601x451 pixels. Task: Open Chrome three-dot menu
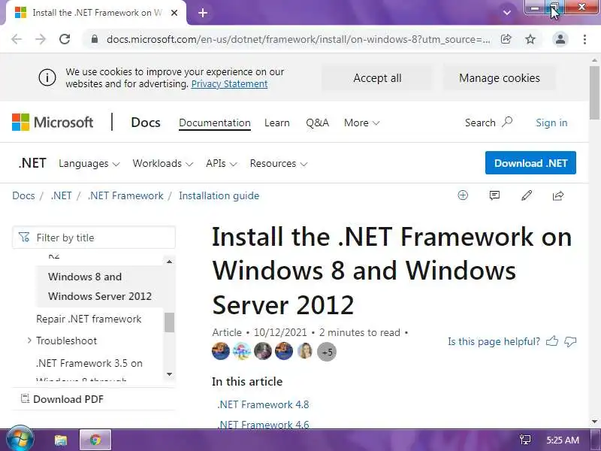pyautogui.click(x=584, y=39)
